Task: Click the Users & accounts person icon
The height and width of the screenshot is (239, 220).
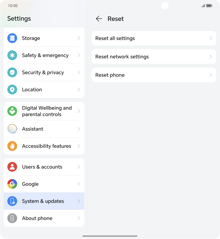Action: point(12,167)
